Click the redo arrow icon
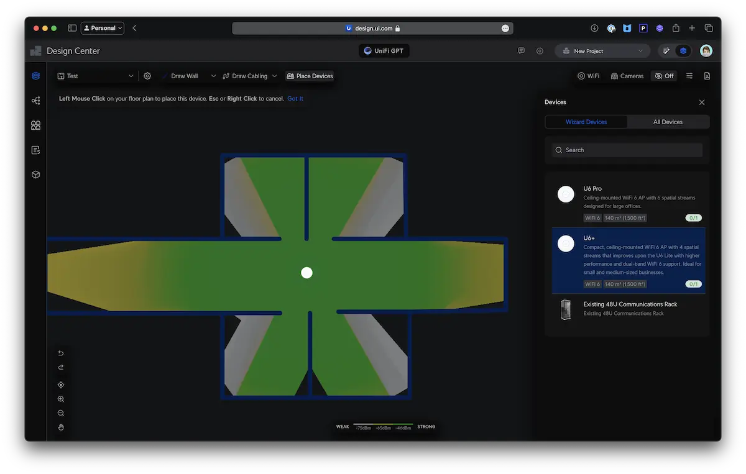This screenshot has width=746, height=474. click(x=61, y=367)
